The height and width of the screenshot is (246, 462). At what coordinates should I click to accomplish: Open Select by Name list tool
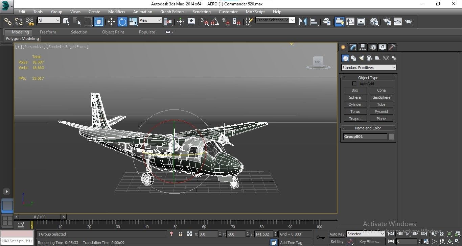point(77,21)
